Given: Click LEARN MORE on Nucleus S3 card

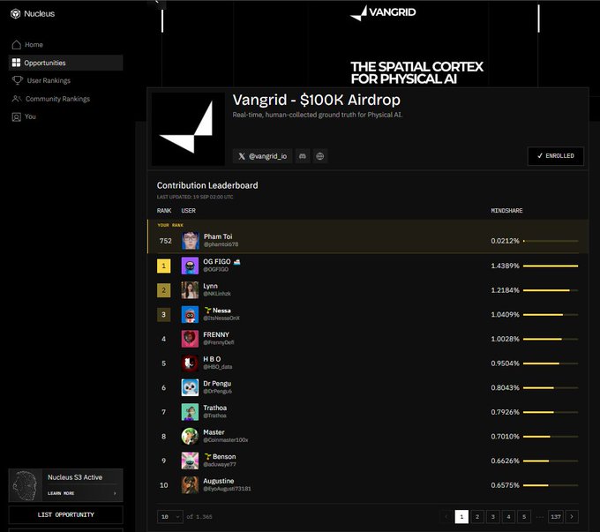Looking at the screenshot, I should [x=61, y=493].
